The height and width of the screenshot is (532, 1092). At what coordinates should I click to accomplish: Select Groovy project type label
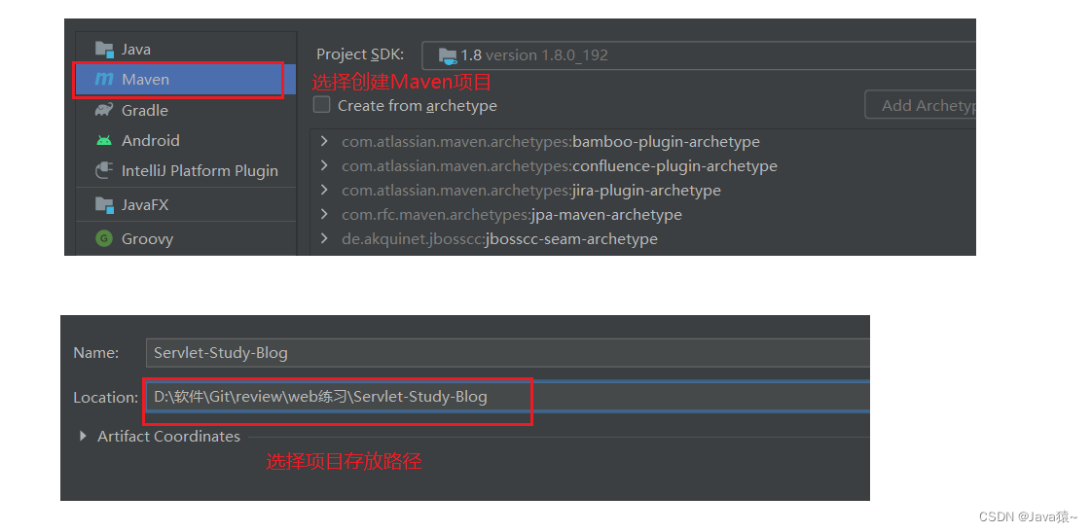[148, 239]
